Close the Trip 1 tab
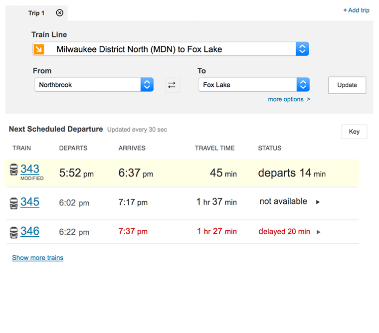 (60, 13)
